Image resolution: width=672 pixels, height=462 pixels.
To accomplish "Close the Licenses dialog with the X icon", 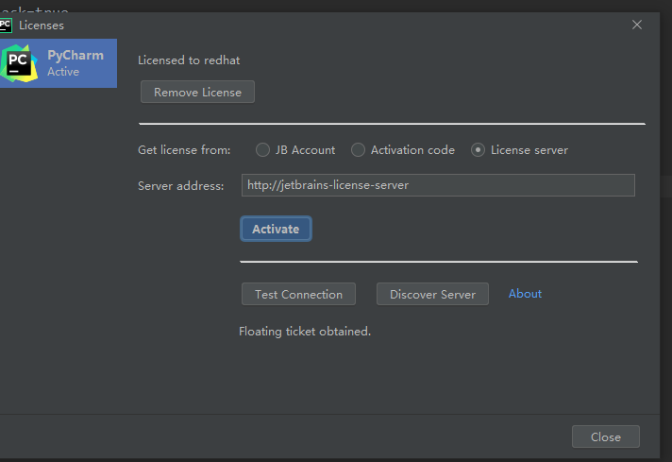I will click(x=637, y=26).
